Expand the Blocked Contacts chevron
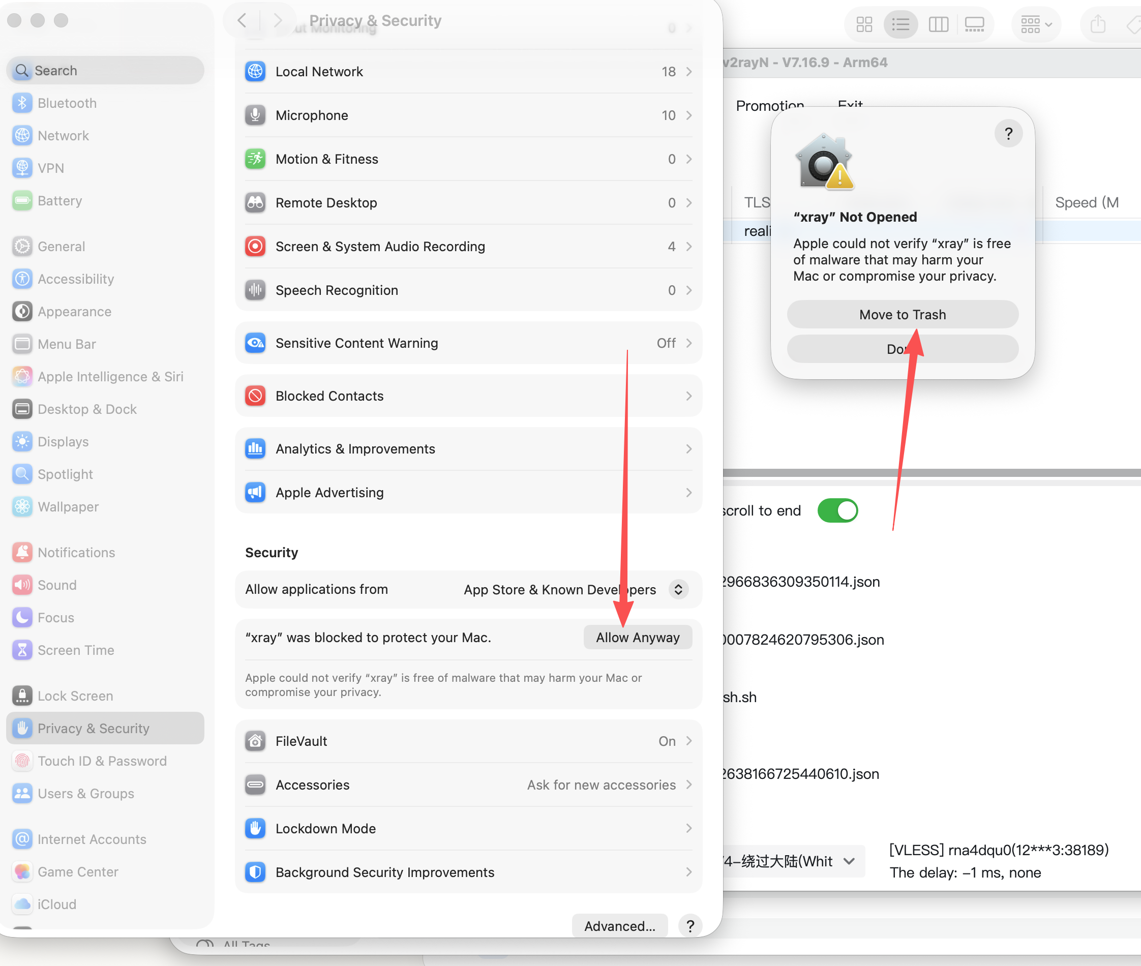Image resolution: width=1141 pixels, height=966 pixels. pyautogui.click(x=689, y=396)
